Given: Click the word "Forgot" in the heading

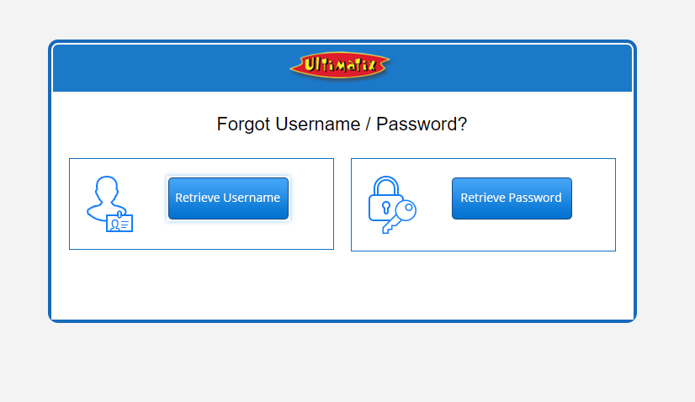Looking at the screenshot, I should [x=243, y=124].
